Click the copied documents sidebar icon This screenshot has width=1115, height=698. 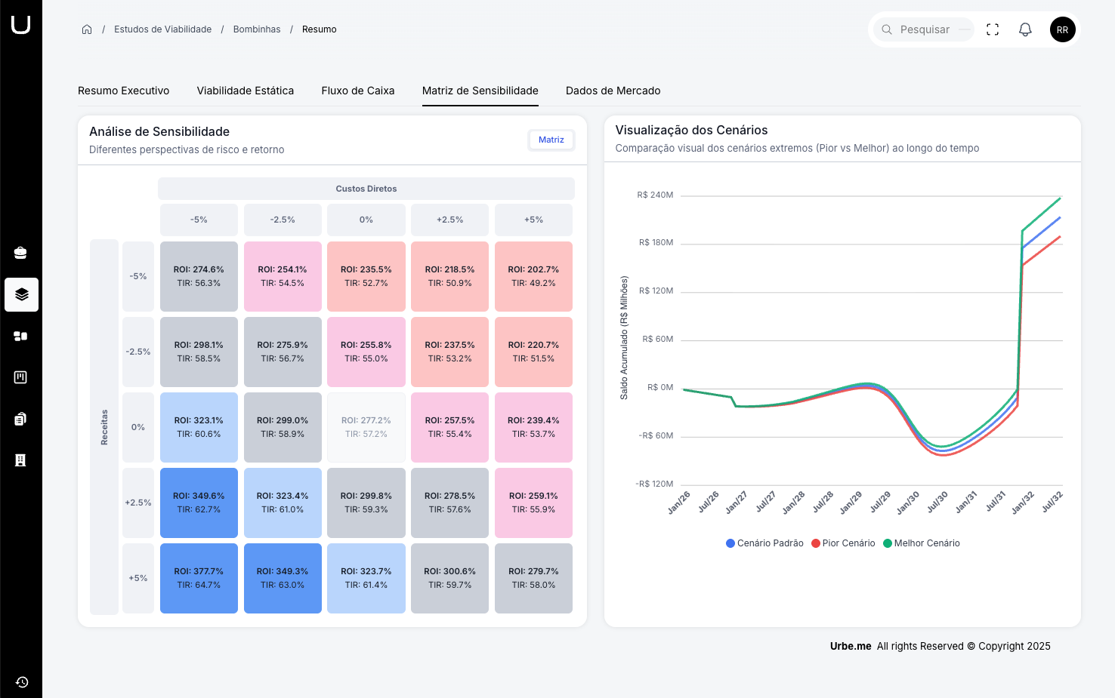pos(21,419)
